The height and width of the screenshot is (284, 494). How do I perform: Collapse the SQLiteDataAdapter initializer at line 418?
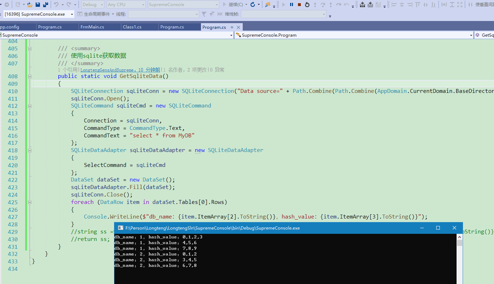(30, 150)
